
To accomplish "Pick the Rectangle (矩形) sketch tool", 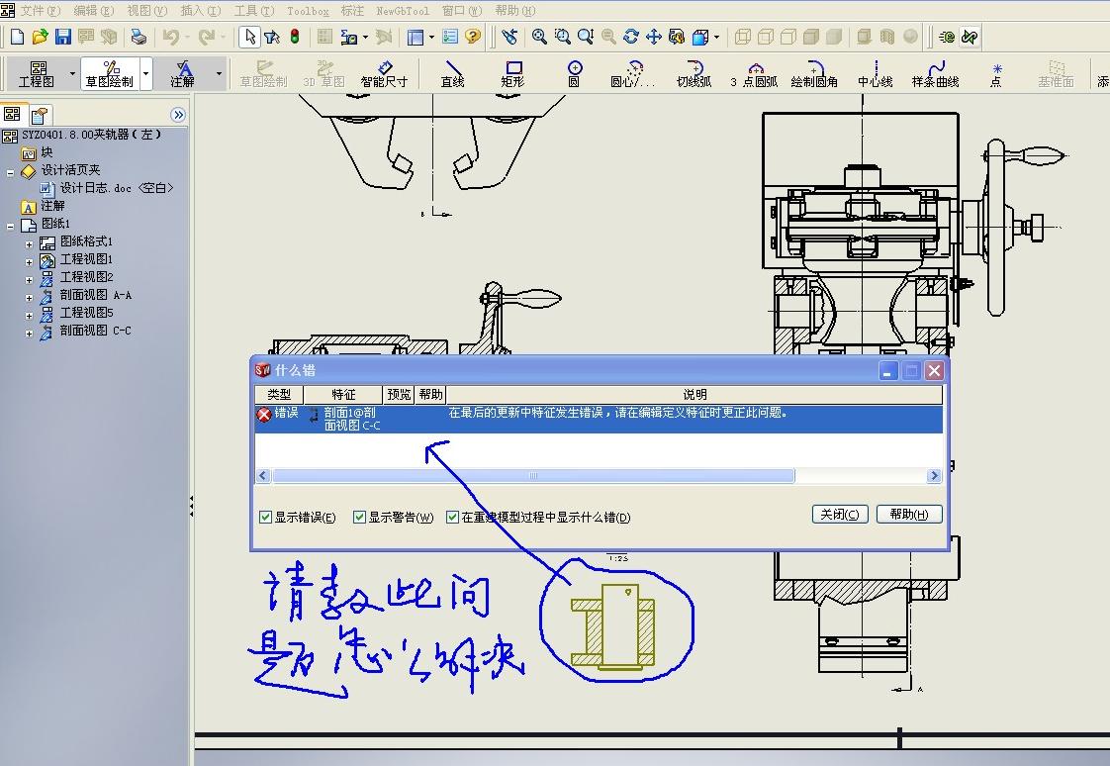I will point(512,74).
